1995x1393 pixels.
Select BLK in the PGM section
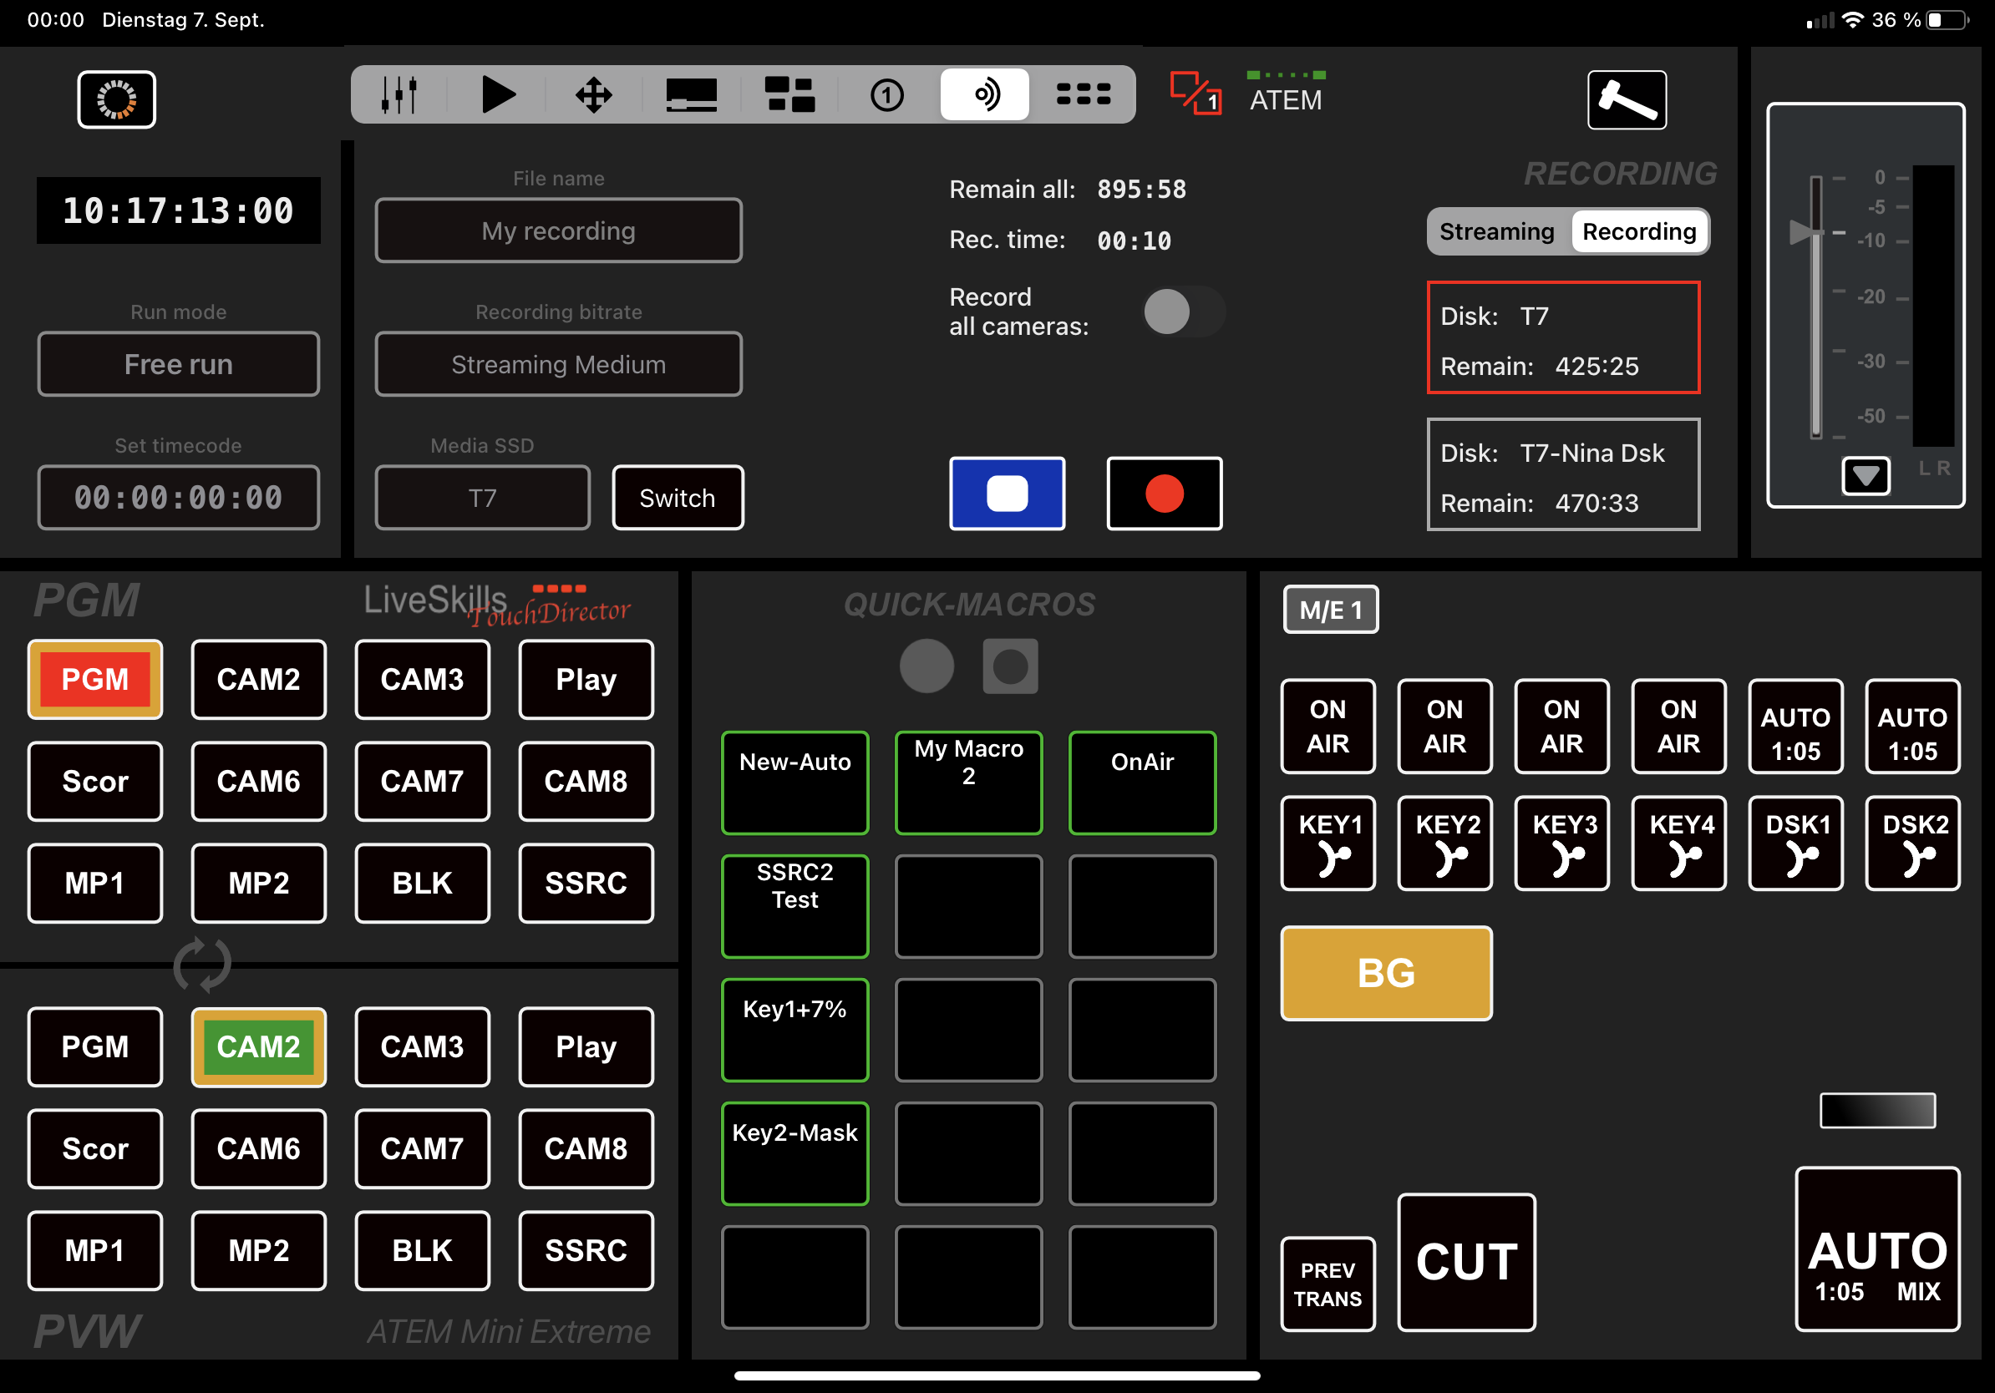pos(422,884)
